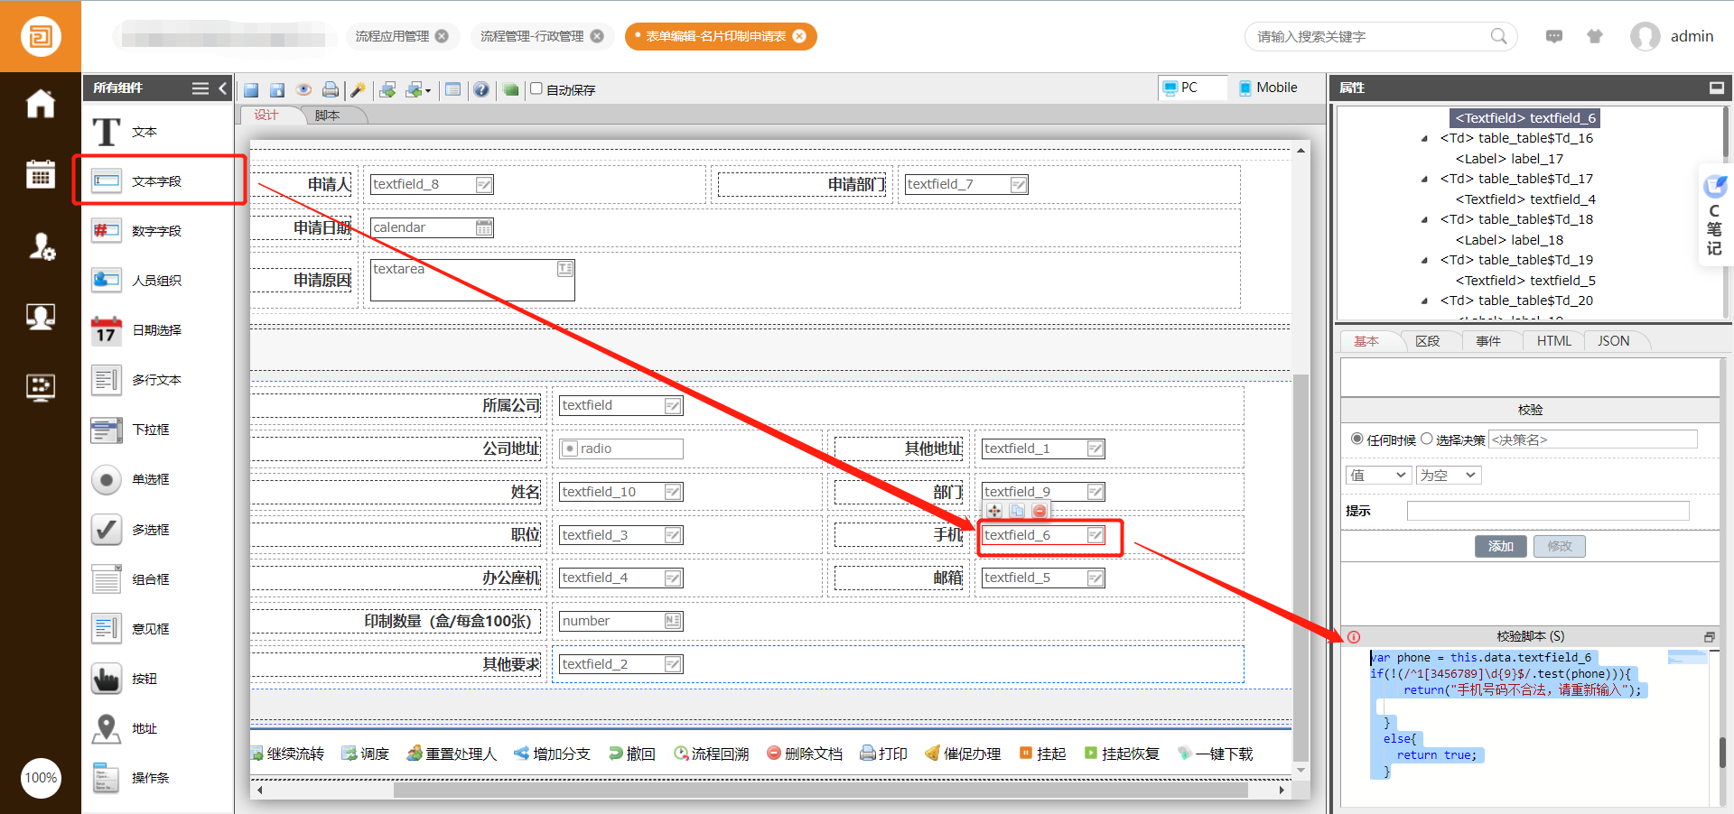1734x814 pixels.
Task: Click the green right-arrow windows toolbar icon
Action: coord(387,89)
